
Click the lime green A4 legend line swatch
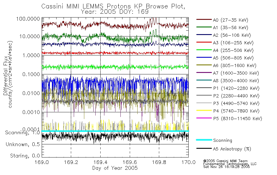coord(204,50)
